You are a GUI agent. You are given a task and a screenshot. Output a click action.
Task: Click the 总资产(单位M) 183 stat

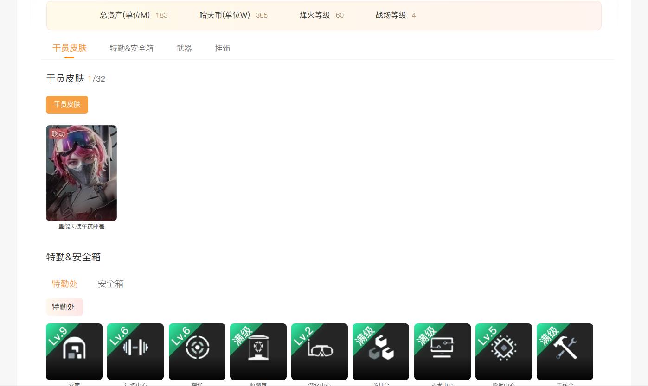coord(134,15)
